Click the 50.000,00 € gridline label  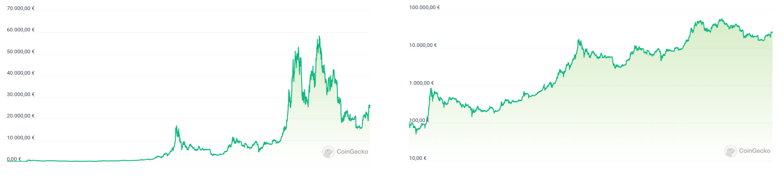coord(21,52)
